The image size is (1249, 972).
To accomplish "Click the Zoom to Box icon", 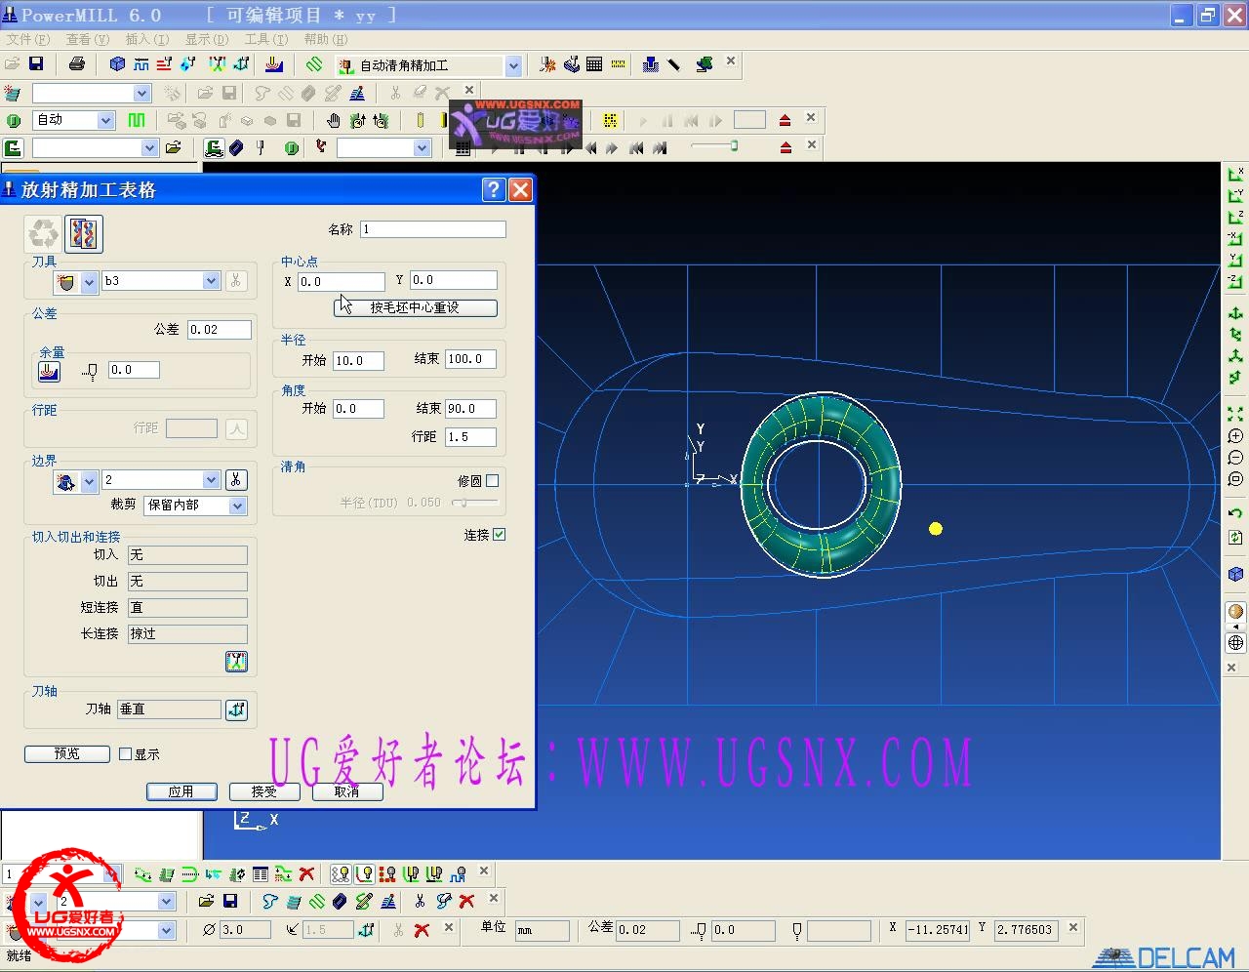I will pyautogui.click(x=1235, y=479).
